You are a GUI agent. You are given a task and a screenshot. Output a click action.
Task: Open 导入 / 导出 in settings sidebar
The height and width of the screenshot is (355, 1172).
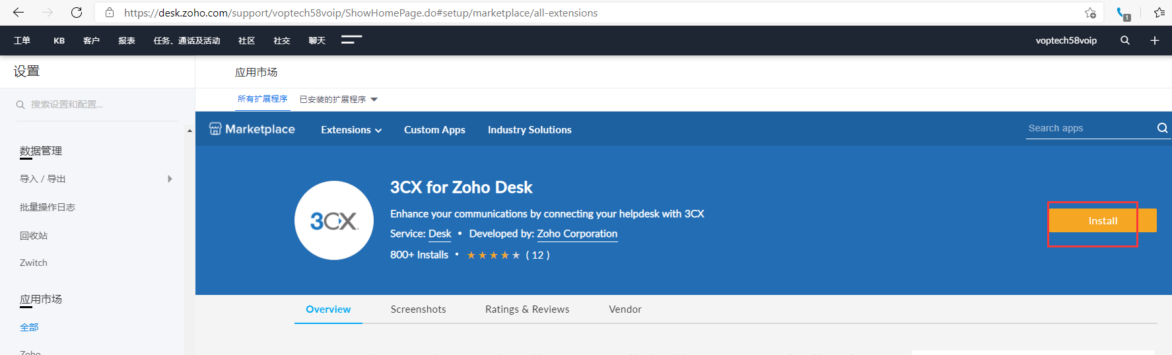point(43,179)
